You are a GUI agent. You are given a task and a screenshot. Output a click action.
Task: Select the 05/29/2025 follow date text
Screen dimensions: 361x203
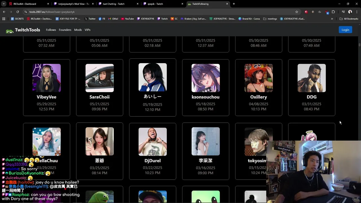point(47,104)
